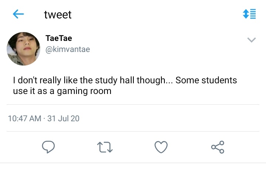Retweet the study hall tweet
The height and width of the screenshot is (178, 266).
pyautogui.click(x=105, y=147)
